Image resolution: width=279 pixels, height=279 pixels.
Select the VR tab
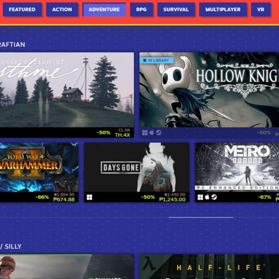tap(261, 9)
